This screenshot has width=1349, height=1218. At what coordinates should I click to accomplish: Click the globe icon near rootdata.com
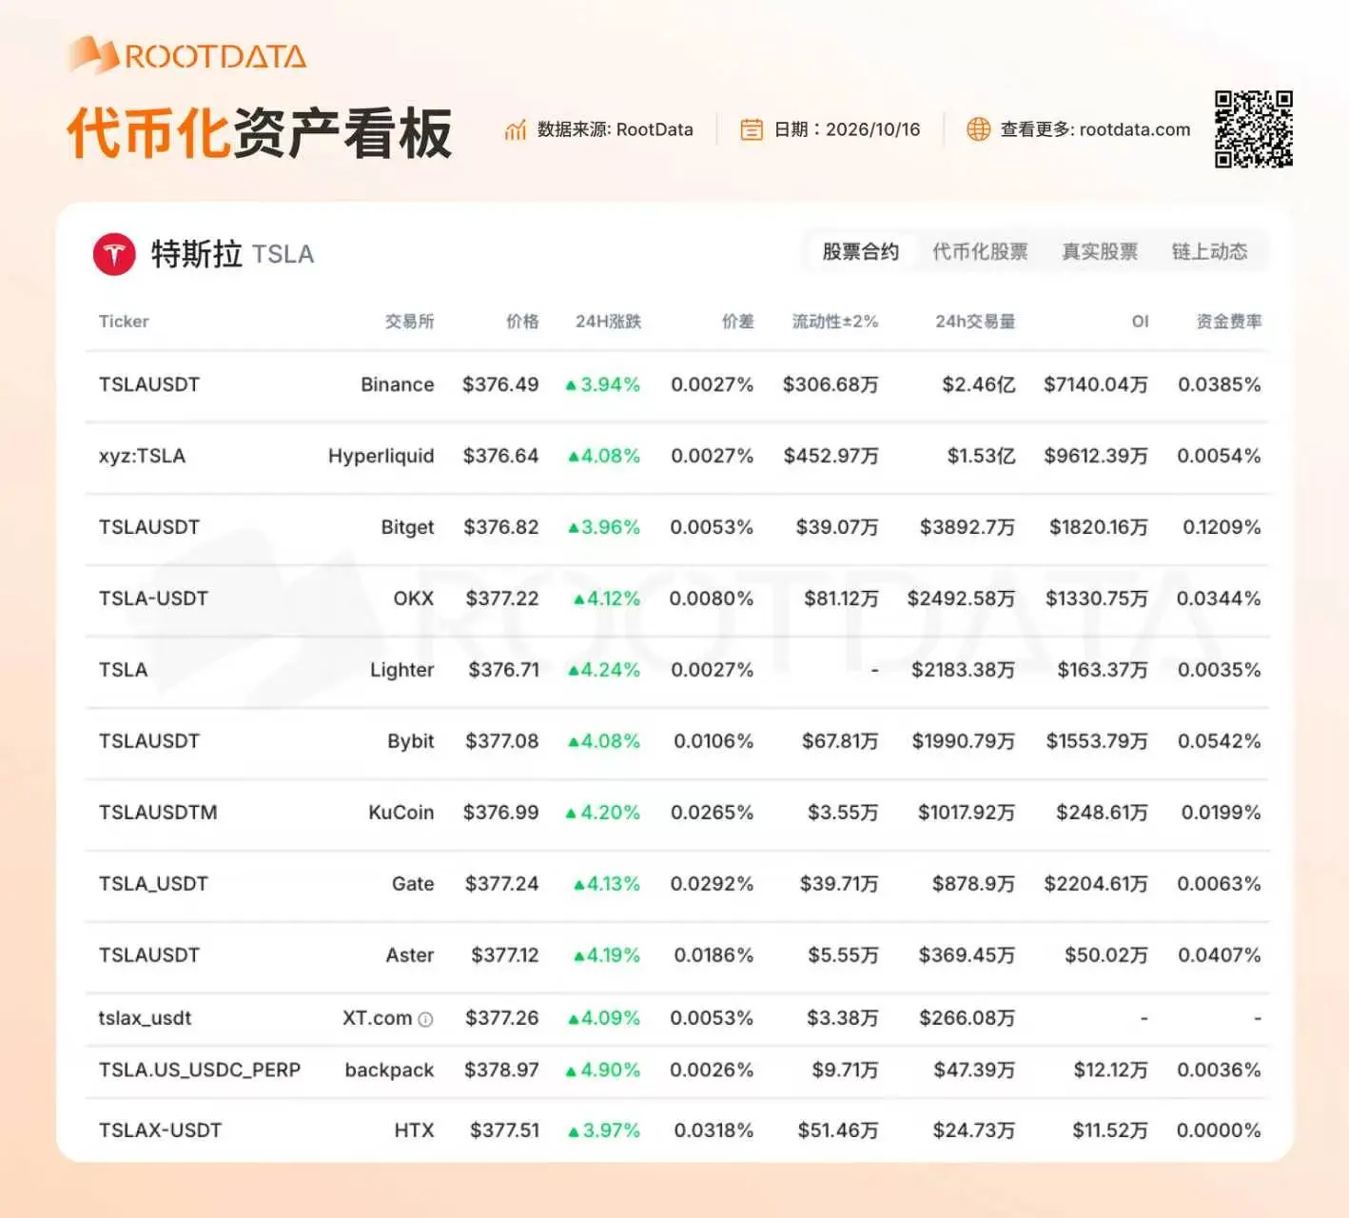[x=978, y=129]
